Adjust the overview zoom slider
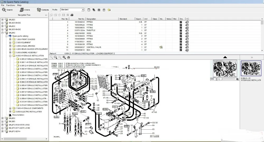Viewport: 264px width, 142px height. tap(222, 79)
